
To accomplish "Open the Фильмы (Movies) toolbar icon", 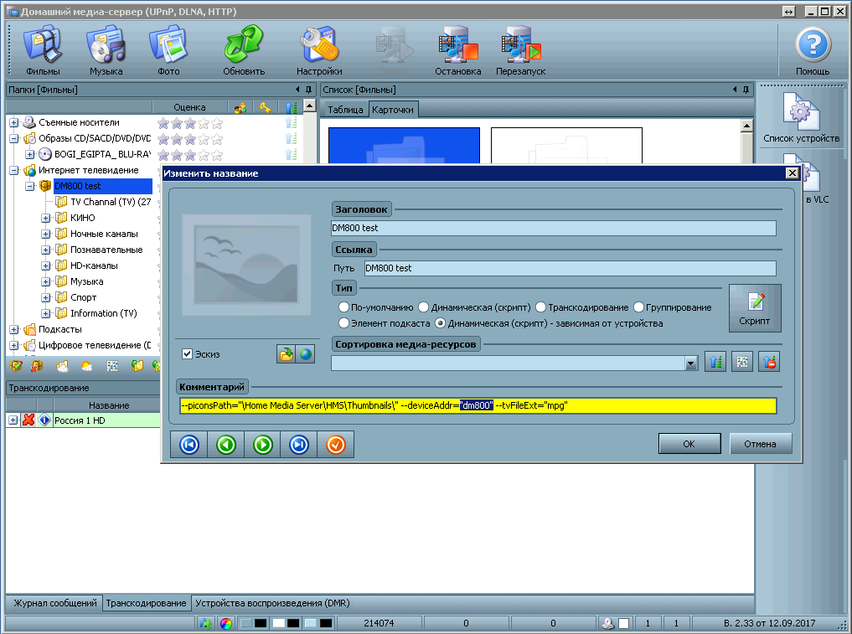I will tap(43, 49).
